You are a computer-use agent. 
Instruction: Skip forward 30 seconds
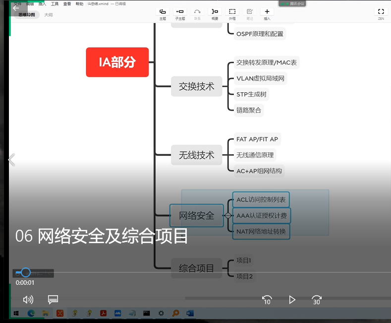(317, 300)
